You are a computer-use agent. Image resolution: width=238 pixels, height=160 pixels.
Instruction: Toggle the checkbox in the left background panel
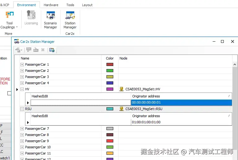(9, 93)
